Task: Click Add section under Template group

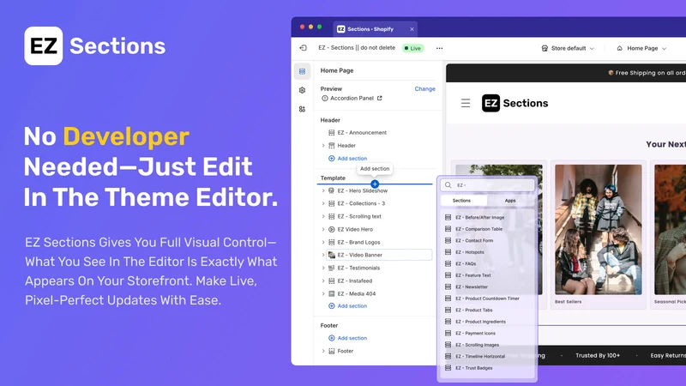Action: tap(348, 306)
